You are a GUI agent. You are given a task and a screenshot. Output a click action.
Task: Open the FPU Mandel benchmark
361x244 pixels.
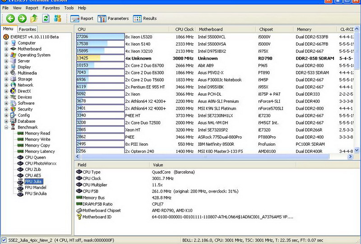coord(36,187)
